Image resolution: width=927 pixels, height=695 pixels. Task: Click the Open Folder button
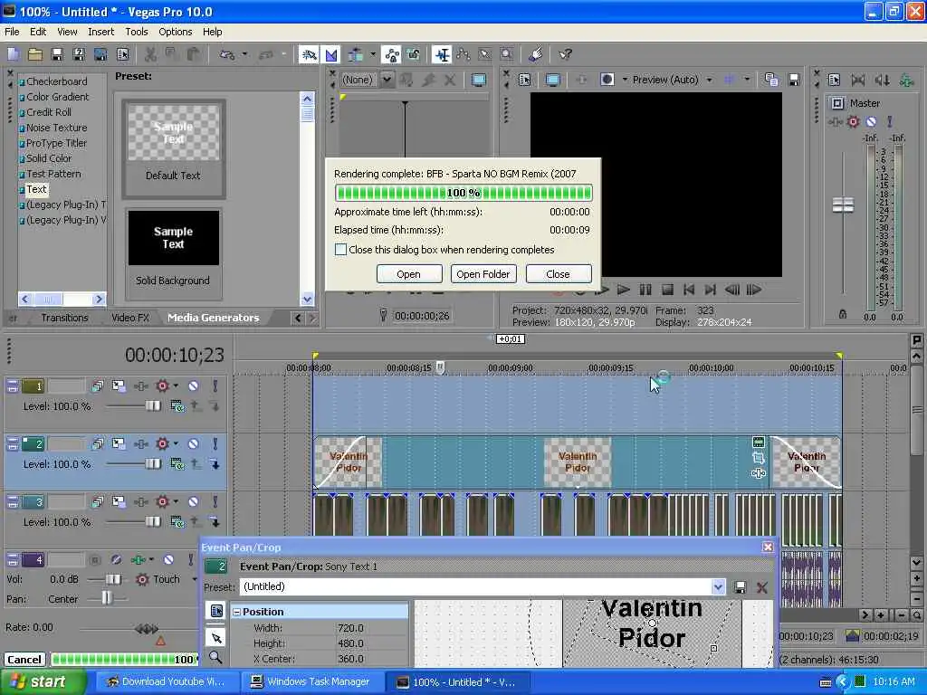[x=483, y=274]
